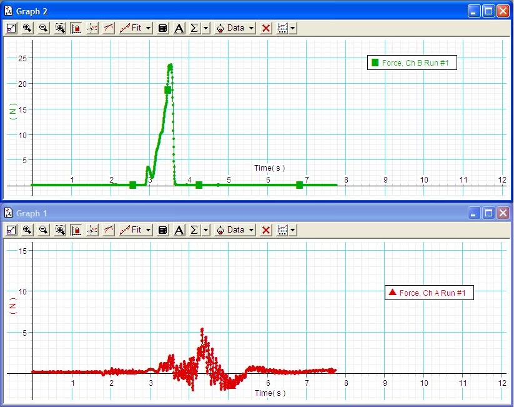Expand Graph Settings dropdown arrow in Graph 2

tap(293, 28)
